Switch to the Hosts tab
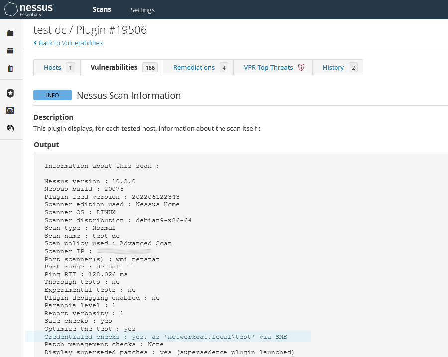 pos(57,67)
